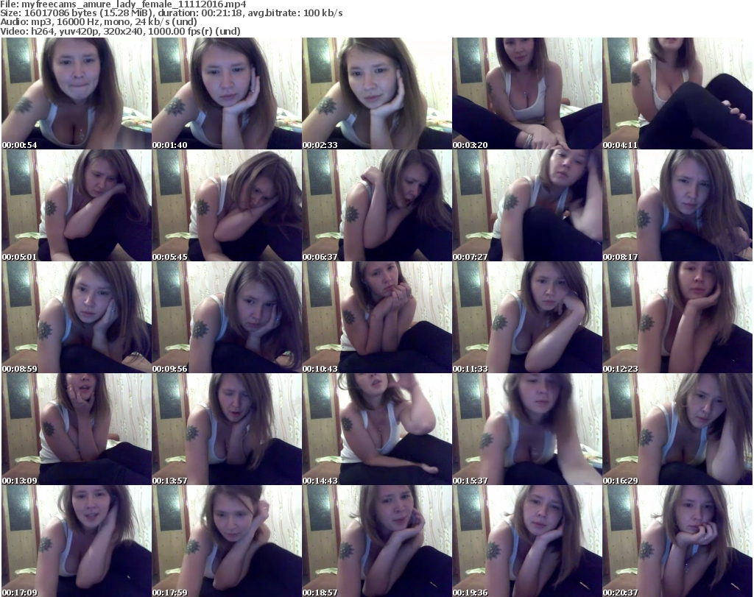Select the thumbnail stamped 00:02:33
The image size is (754, 597).
(x=376, y=93)
